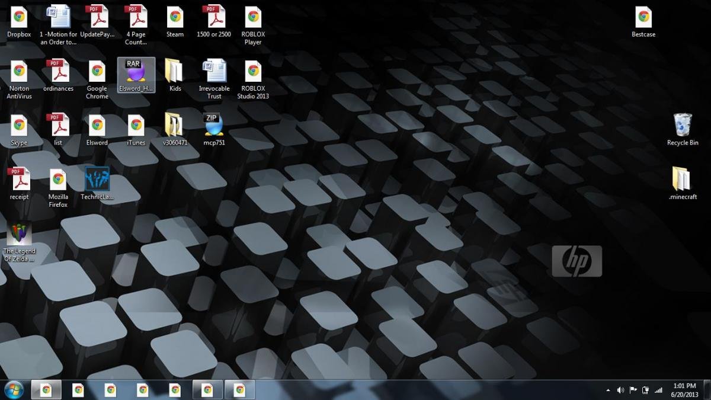The height and width of the screenshot is (400, 711).
Task: Click the Show desktop button
Action: coord(707,390)
